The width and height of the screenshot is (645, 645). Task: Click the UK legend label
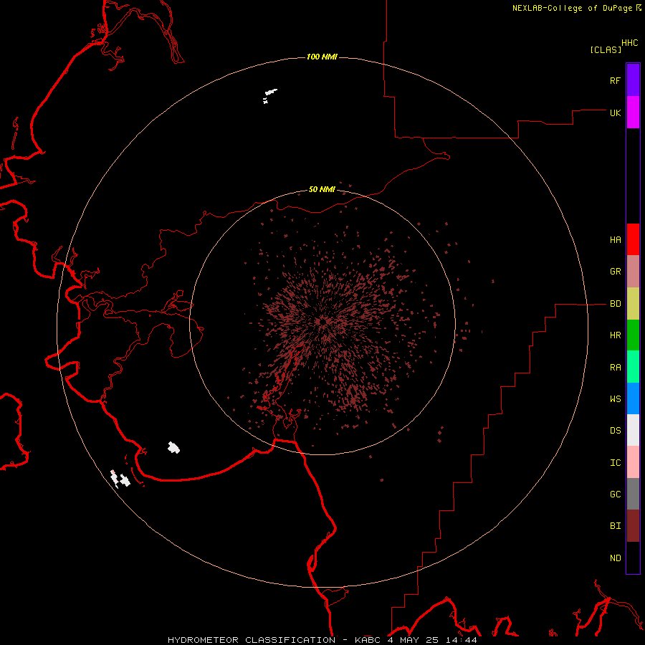pyautogui.click(x=615, y=113)
